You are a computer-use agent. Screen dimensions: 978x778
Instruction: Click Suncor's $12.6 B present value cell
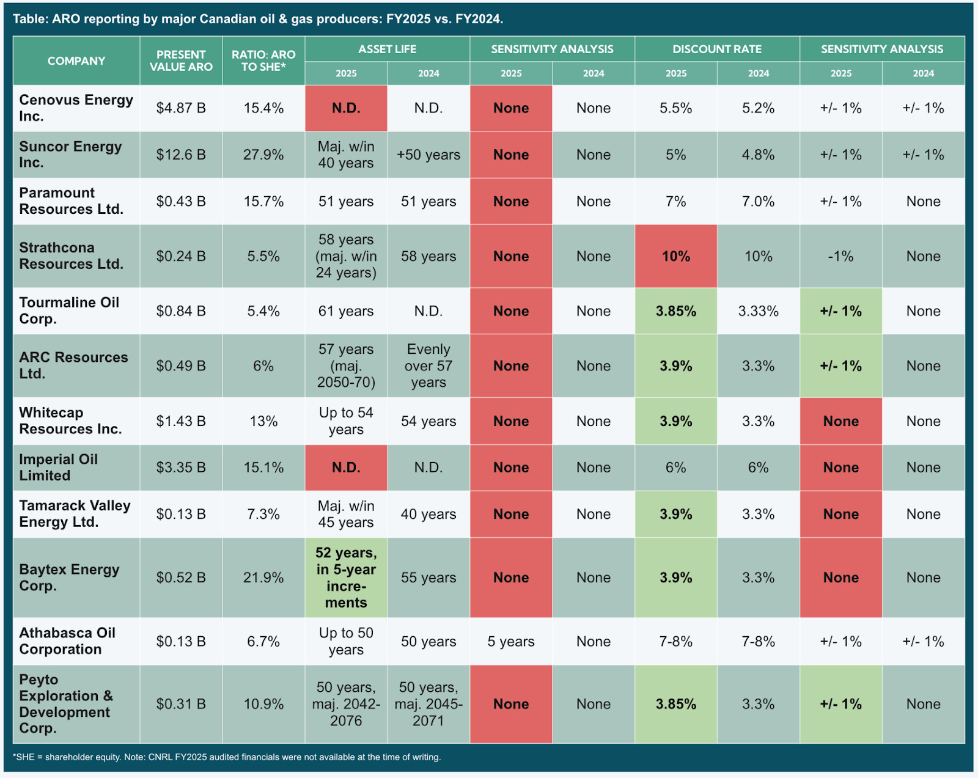(x=181, y=155)
